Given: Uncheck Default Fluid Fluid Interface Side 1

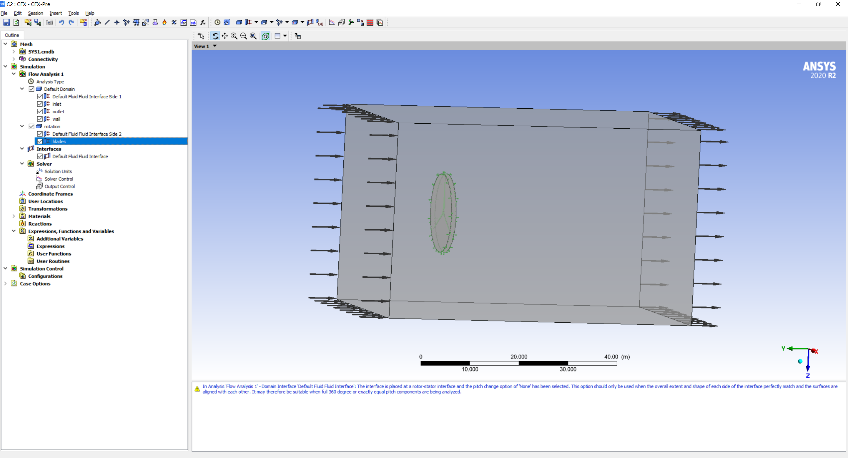Looking at the screenshot, I should (40, 96).
